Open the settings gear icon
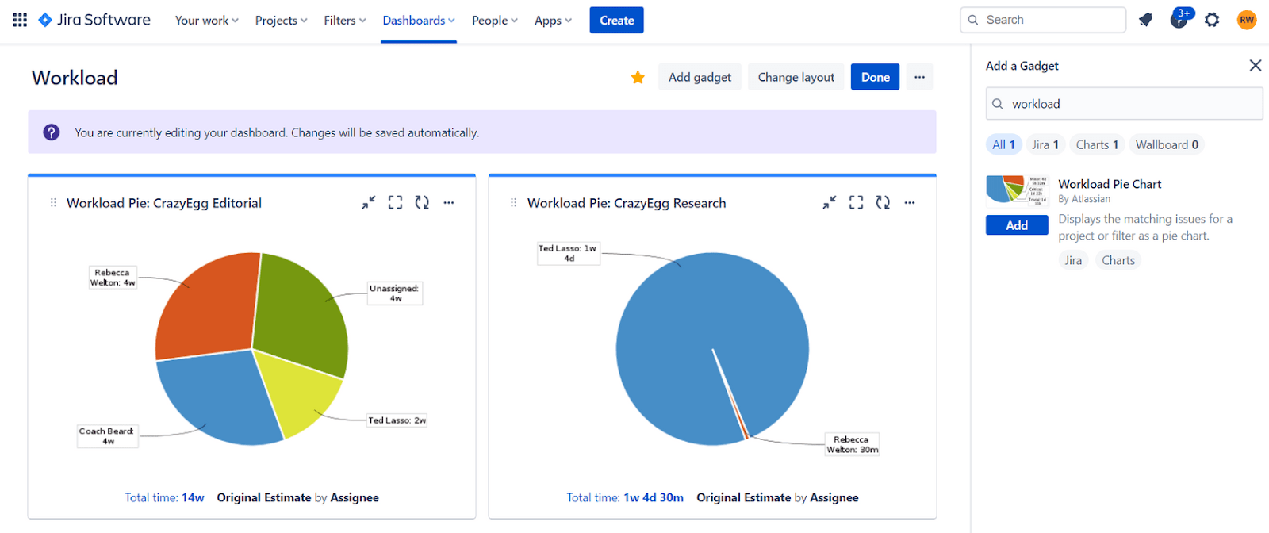 coord(1212,20)
